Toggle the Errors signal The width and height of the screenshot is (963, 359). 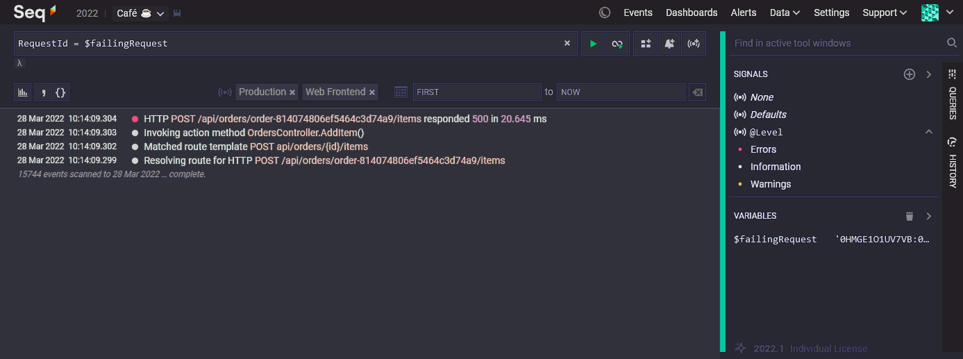coord(763,149)
